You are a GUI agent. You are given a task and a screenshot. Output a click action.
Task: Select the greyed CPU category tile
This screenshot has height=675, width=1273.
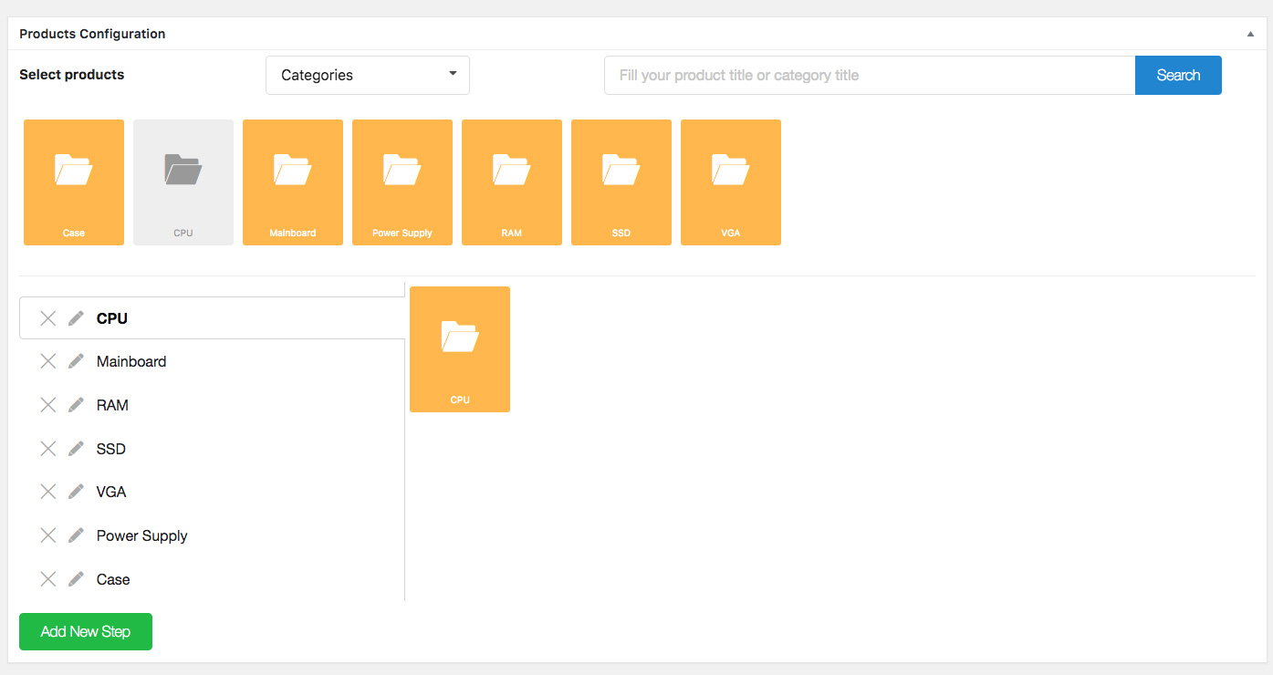click(183, 182)
